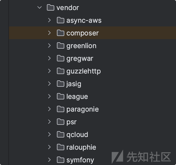Viewport: 176px width, 165px height.
Task: Select the symfony folder name
Action: coord(80,160)
